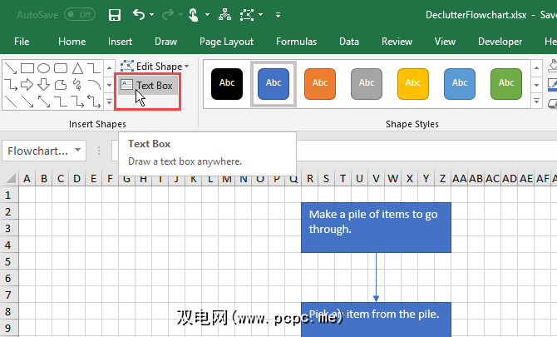
Task: Click the Undo arrow icon
Action: click(x=139, y=15)
